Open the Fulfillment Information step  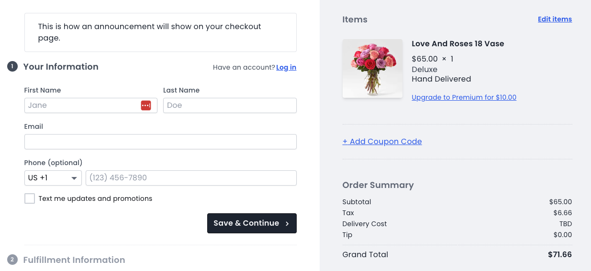(74, 260)
